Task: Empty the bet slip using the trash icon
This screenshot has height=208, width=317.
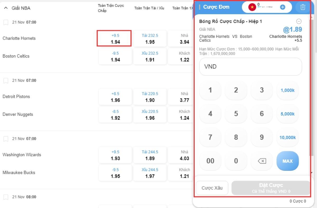Action: [302, 7]
